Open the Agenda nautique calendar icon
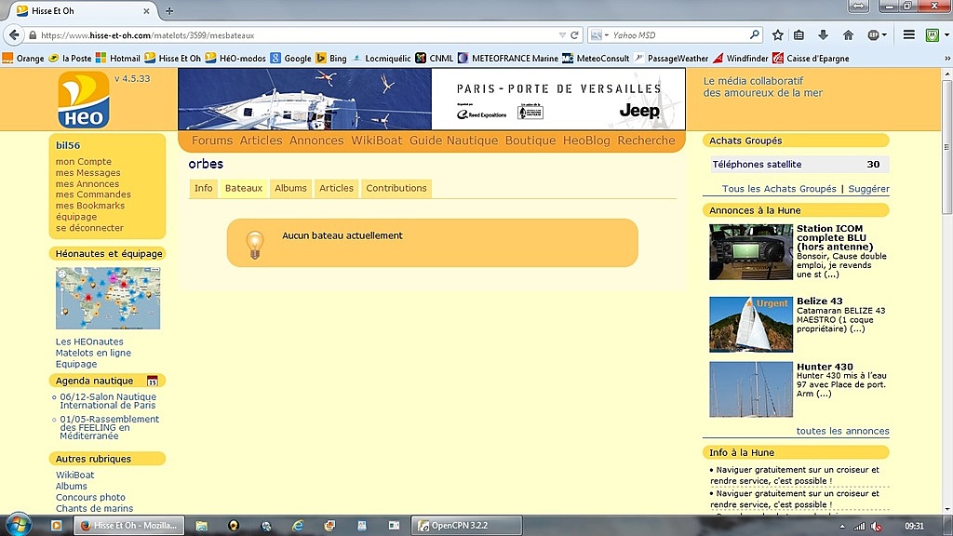The height and width of the screenshot is (536, 953). click(x=152, y=381)
